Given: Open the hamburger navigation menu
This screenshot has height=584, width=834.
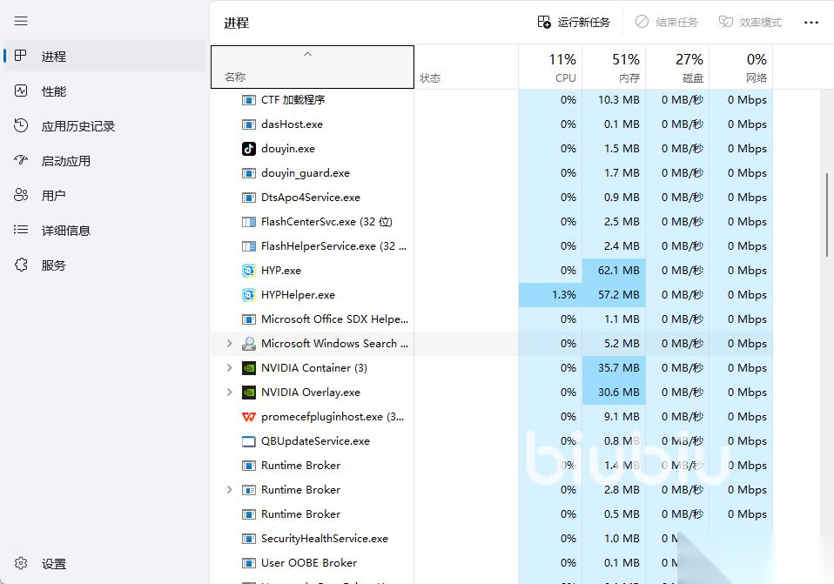Looking at the screenshot, I should (21, 21).
